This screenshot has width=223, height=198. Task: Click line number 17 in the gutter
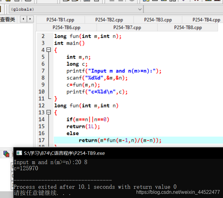point(42,140)
